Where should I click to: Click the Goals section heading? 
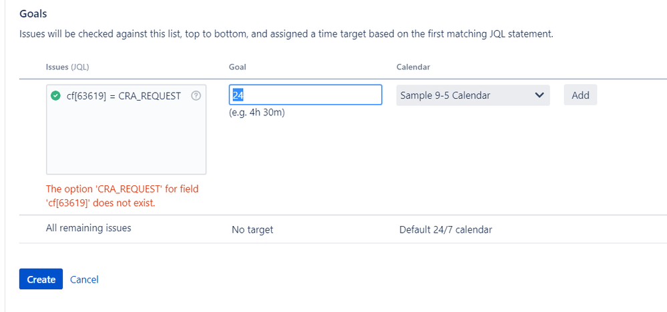33,13
